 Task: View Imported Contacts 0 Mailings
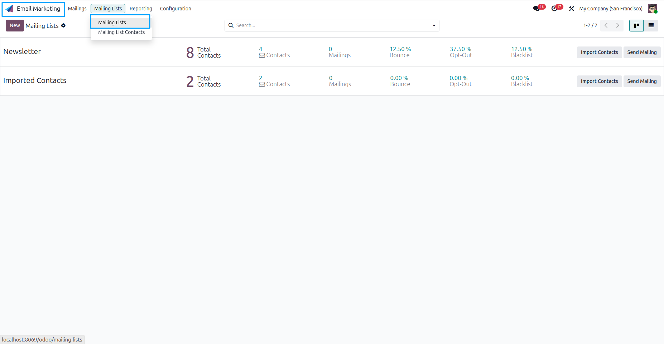[340, 81]
